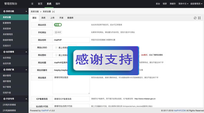Click 系统功能 in the breadcrumb
Image resolution: width=204 pixels, height=113 pixels.
(35, 12)
